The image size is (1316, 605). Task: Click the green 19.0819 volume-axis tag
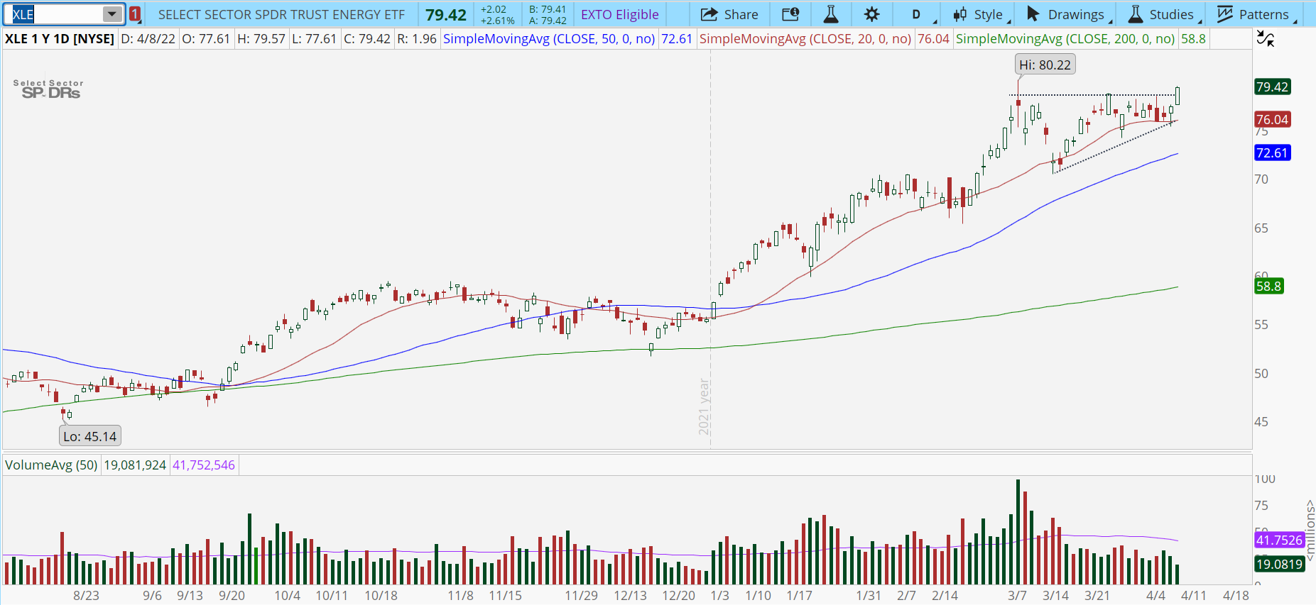[x=1279, y=565]
